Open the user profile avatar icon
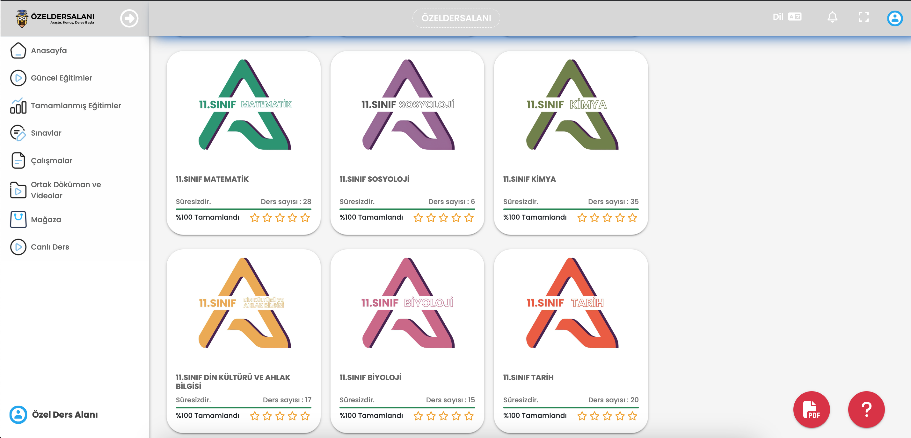This screenshot has width=911, height=438. point(894,18)
